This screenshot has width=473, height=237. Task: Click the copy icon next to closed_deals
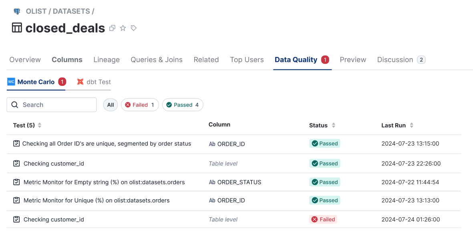[x=113, y=28]
